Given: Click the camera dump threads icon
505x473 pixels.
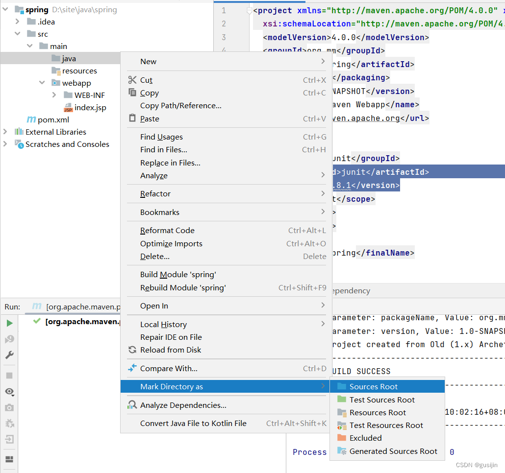Looking at the screenshot, I should 10,407.
